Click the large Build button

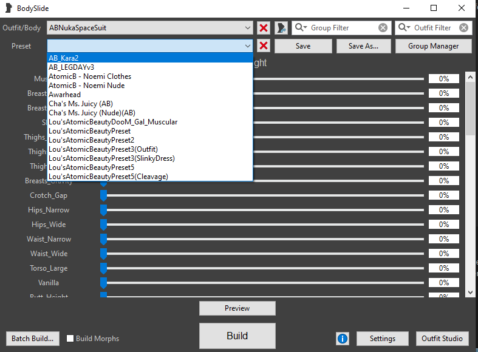[x=237, y=336]
